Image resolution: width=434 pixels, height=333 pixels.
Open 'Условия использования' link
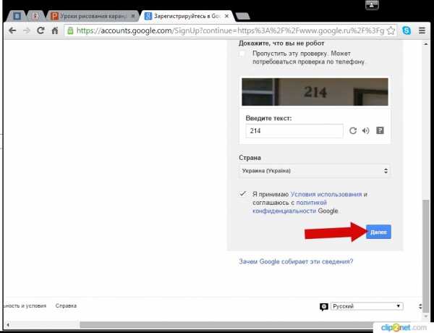[x=326, y=194]
